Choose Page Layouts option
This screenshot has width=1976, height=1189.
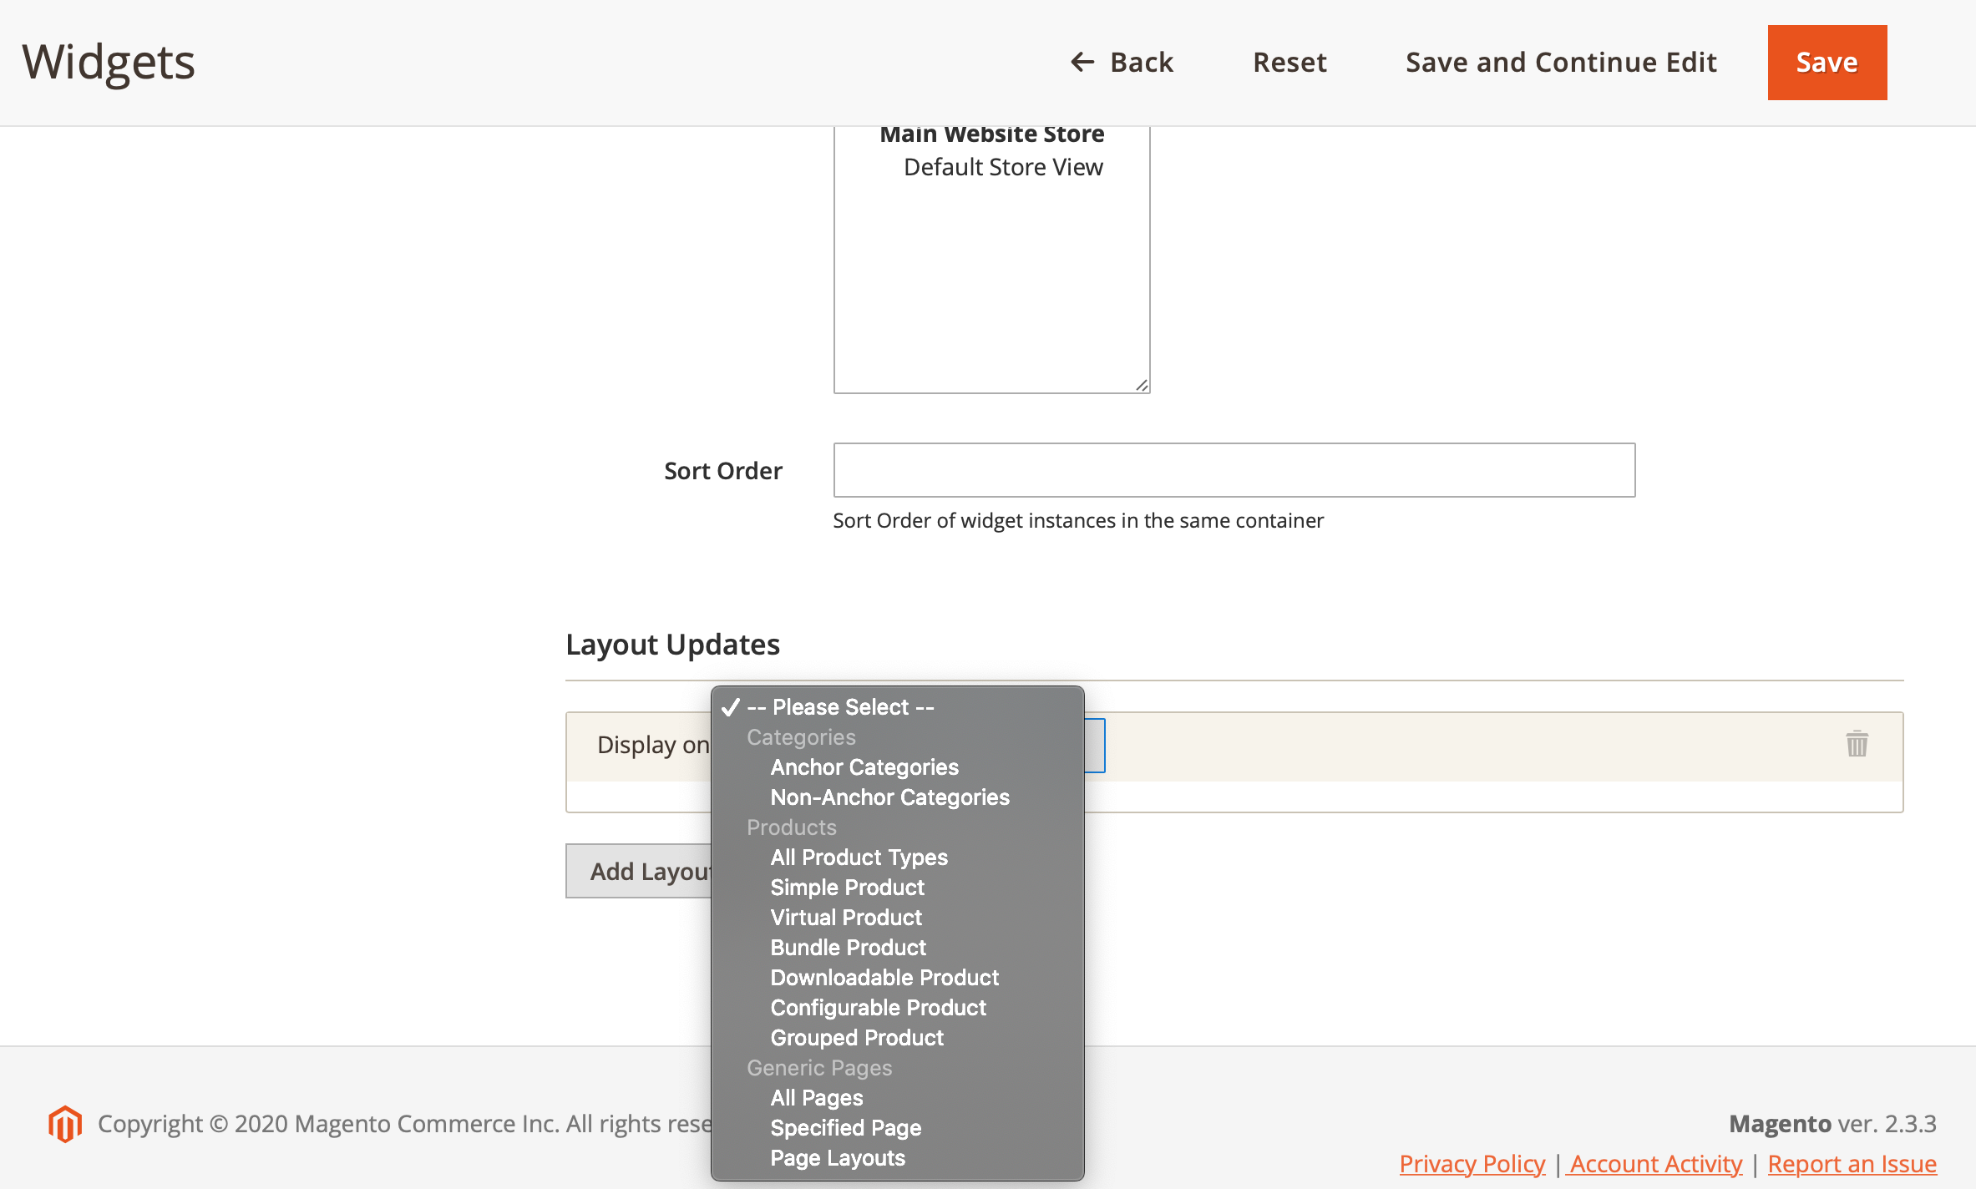tap(897, 1158)
